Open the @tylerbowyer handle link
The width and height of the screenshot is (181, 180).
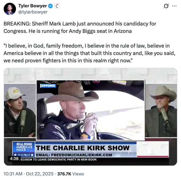[x=33, y=12]
